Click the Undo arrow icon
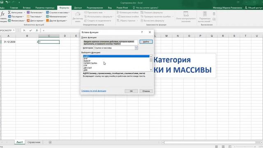Image resolution: width=263 pixels, height=148 pixels. pyautogui.click(x=7, y=2)
